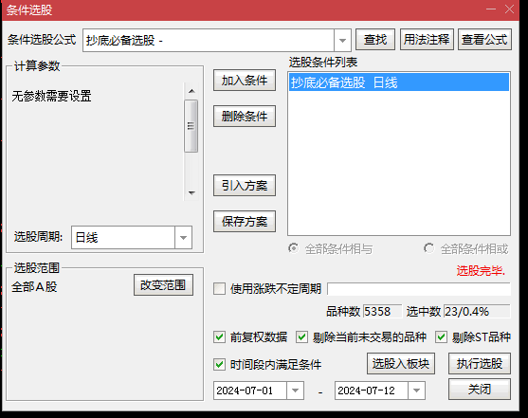Image resolution: width=528 pixels, height=418 pixels.
Task: Toggle the 剔除ST品种 checkbox
Action: 441,336
